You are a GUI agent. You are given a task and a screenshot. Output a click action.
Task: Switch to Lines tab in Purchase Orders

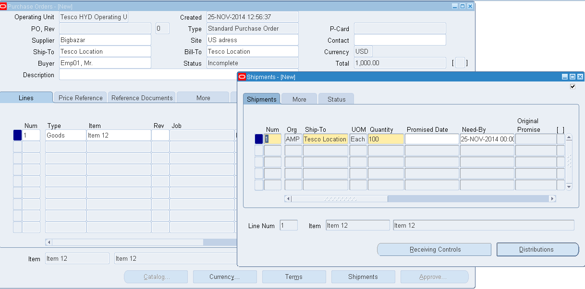point(26,97)
